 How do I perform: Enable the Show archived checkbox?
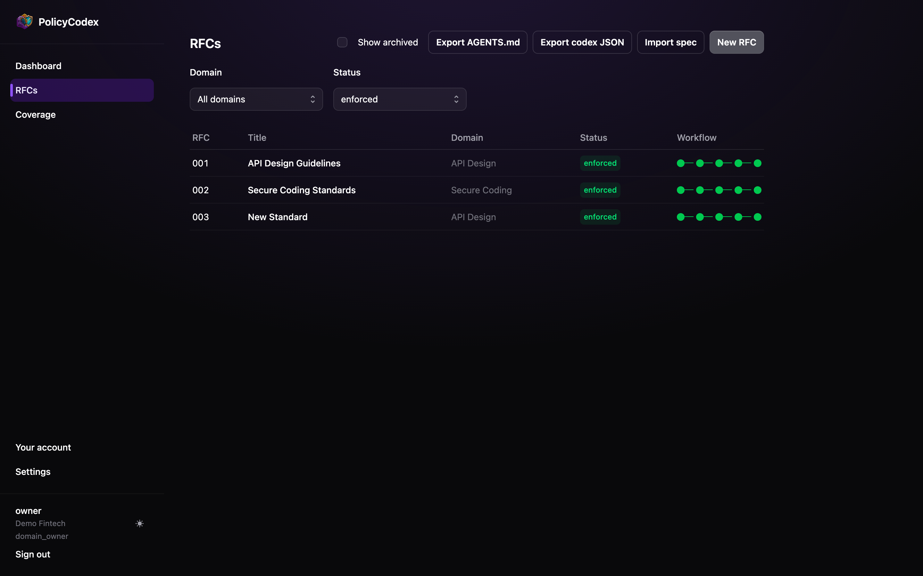coord(342,42)
